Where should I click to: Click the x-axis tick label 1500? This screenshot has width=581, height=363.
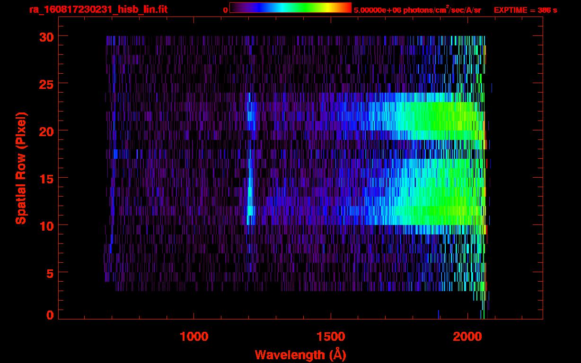coord(331,337)
